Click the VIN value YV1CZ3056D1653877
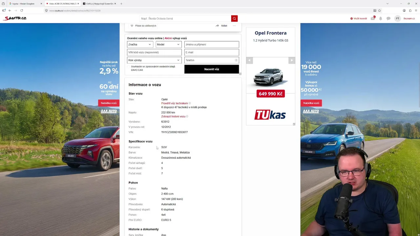This screenshot has width=420, height=236. point(175,132)
